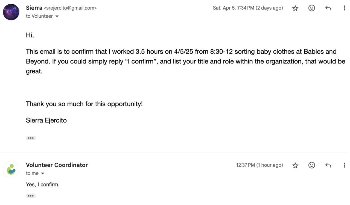React with emoji to Volunteer Coordinator reply
Image resolution: width=350 pixels, height=205 pixels.
click(312, 165)
